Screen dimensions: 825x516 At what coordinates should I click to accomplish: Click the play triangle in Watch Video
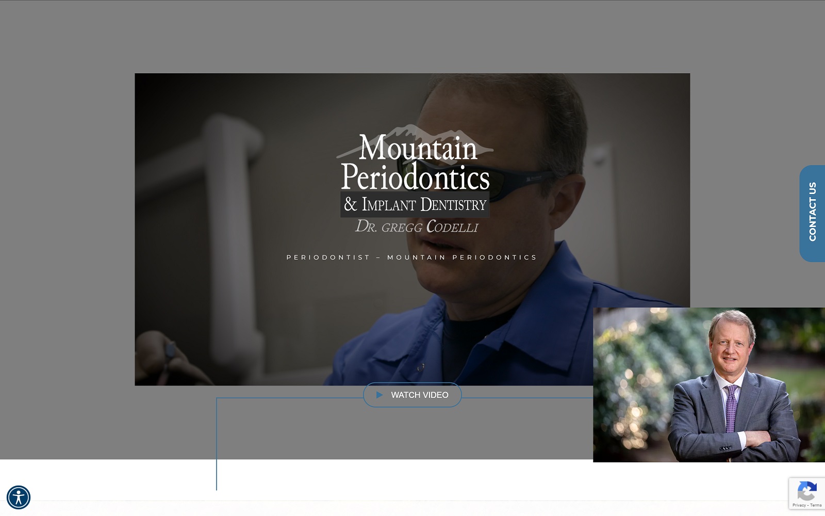379,395
